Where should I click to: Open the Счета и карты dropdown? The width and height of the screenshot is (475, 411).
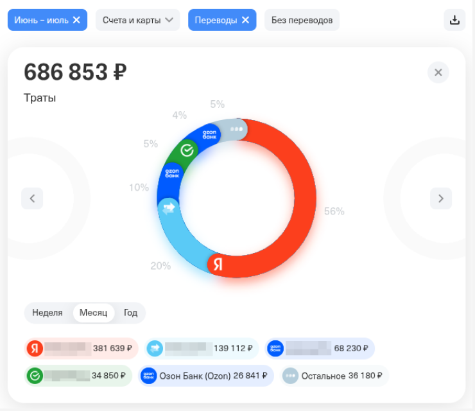138,20
